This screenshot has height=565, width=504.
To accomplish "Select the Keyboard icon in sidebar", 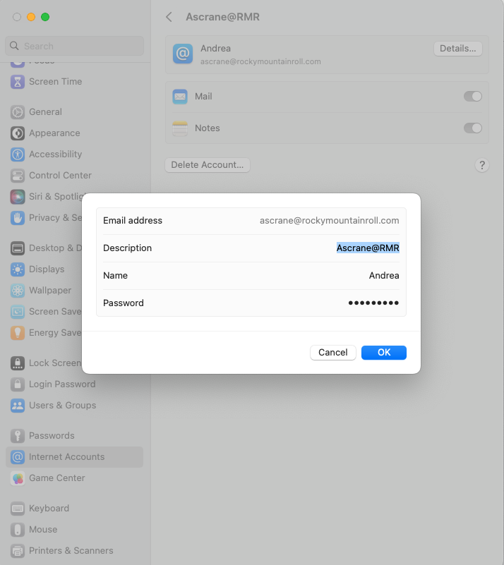I will 18,509.
